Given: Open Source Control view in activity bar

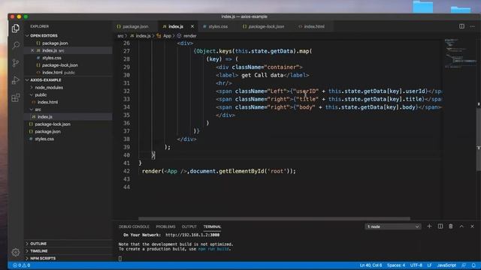Looking at the screenshot, I should coord(16,63).
